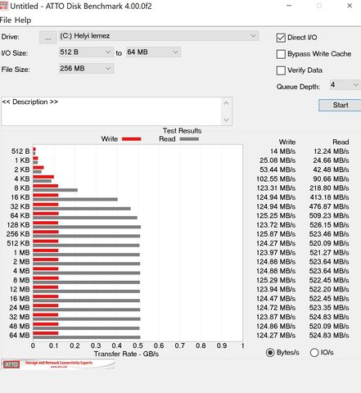361x393 pixels.
Task: Click the gray Read legend swatch
Action: pos(189,139)
